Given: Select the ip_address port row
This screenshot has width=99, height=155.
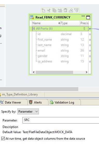Looking at the screenshot, I should click(60, 61).
